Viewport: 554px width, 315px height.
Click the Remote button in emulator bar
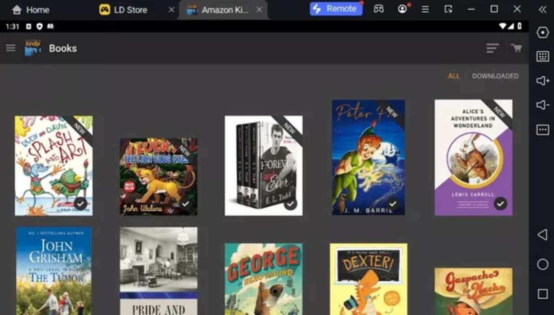[x=336, y=9]
